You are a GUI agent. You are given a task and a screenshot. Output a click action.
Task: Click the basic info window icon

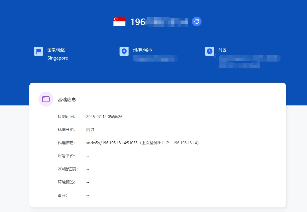click(46, 99)
